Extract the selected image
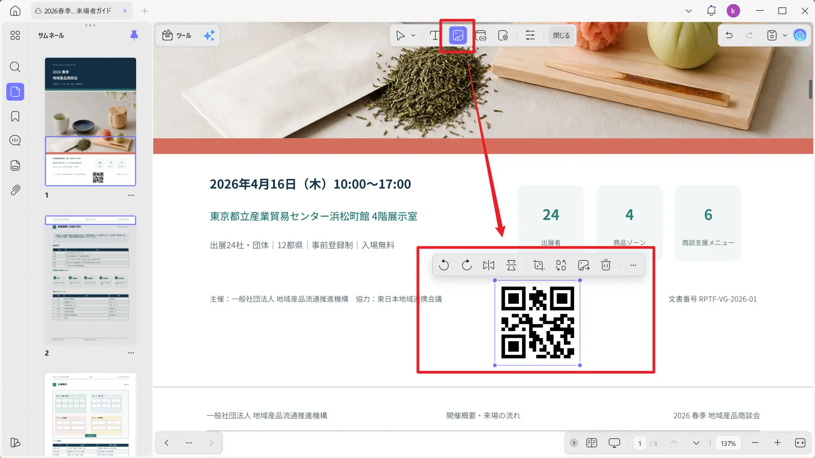815x458 pixels. tap(584, 265)
